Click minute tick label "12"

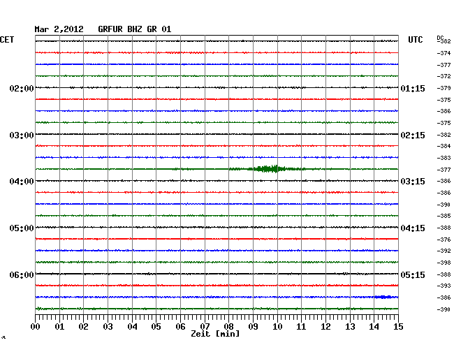[325, 326]
